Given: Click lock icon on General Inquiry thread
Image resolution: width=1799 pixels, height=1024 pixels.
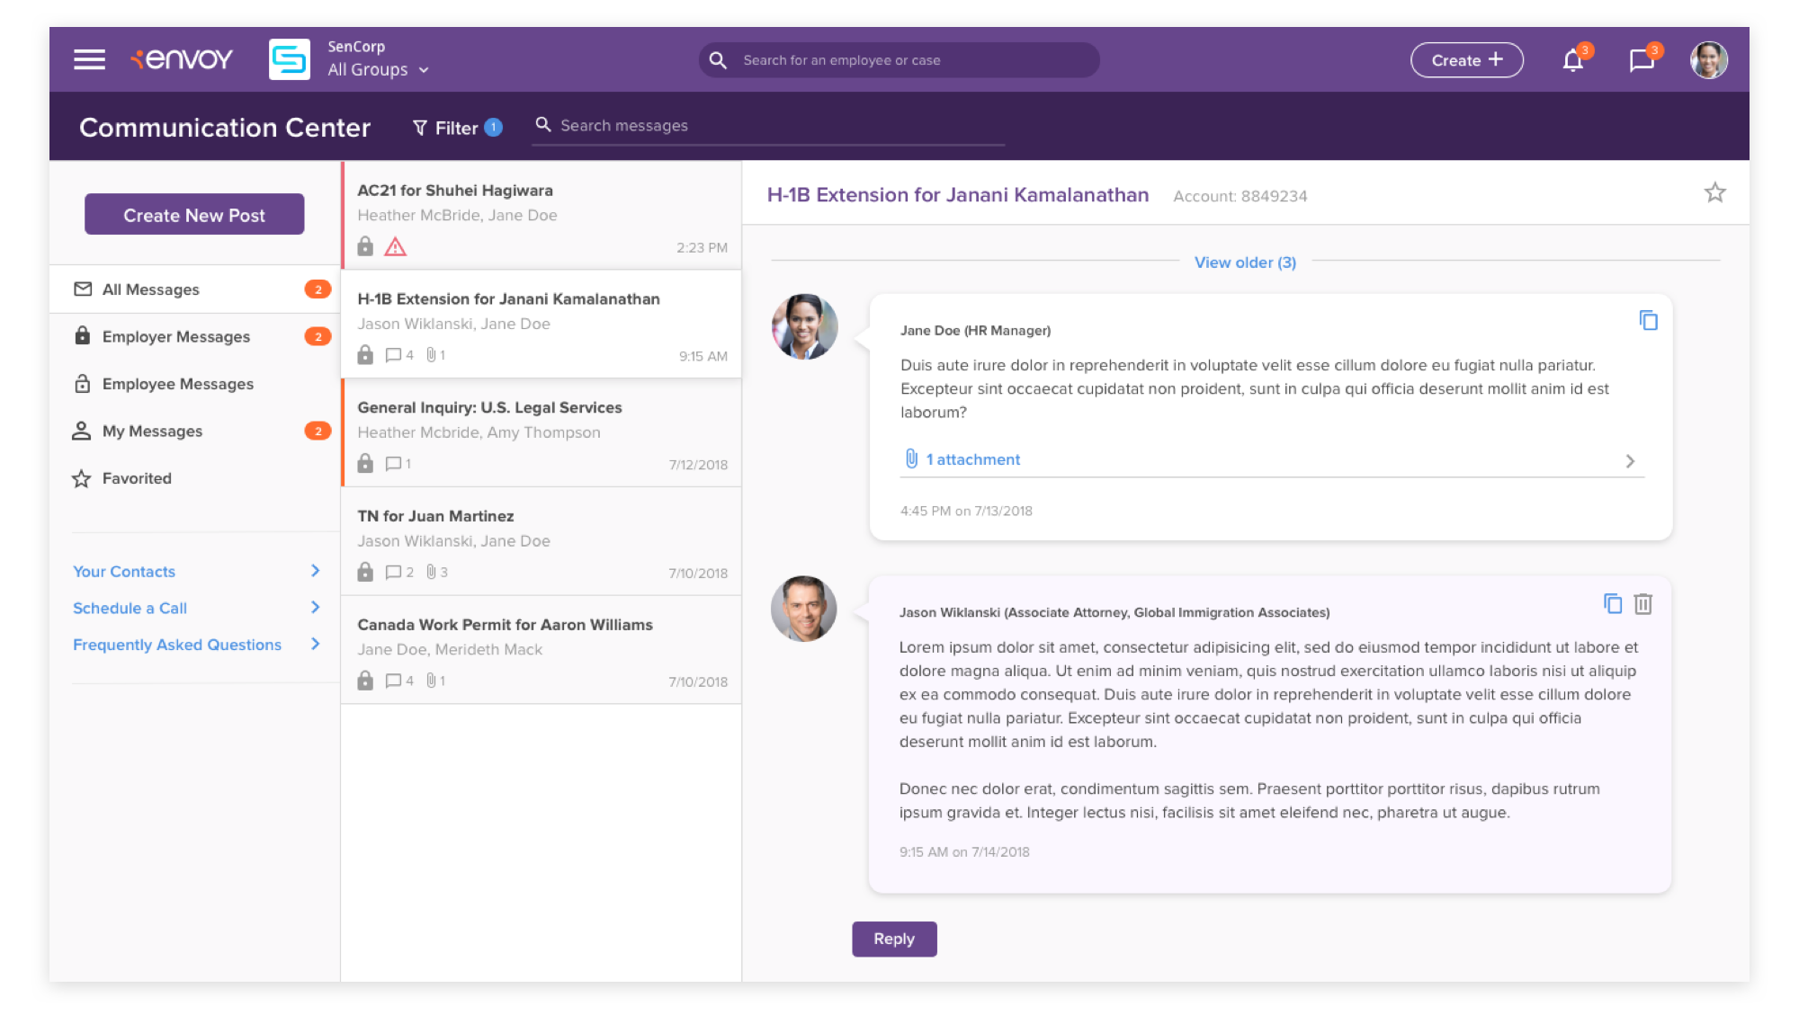Looking at the screenshot, I should [365, 463].
